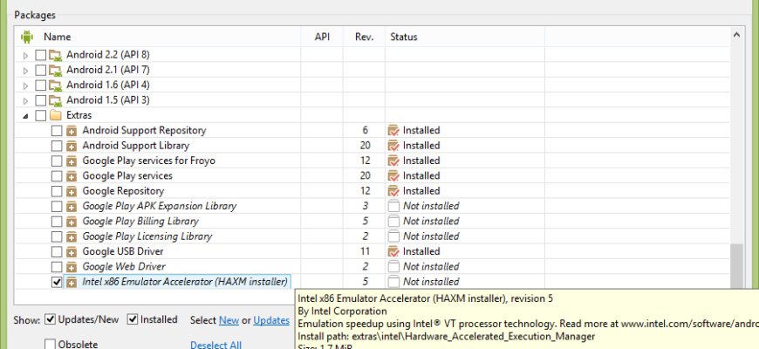Check the Android Support Repository checkbox
The width and height of the screenshot is (759, 349).
[x=57, y=131]
